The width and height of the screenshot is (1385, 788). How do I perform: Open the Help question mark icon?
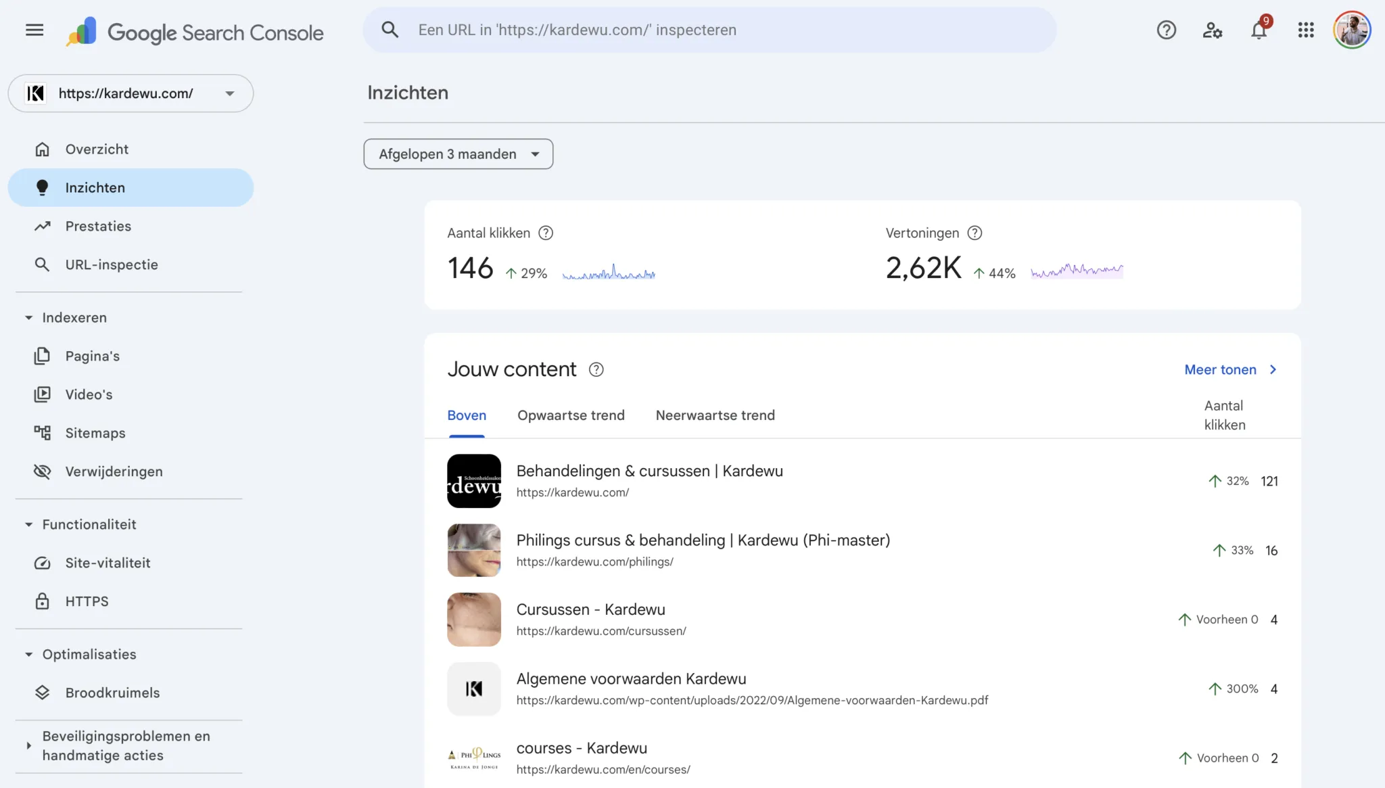[x=1166, y=30]
